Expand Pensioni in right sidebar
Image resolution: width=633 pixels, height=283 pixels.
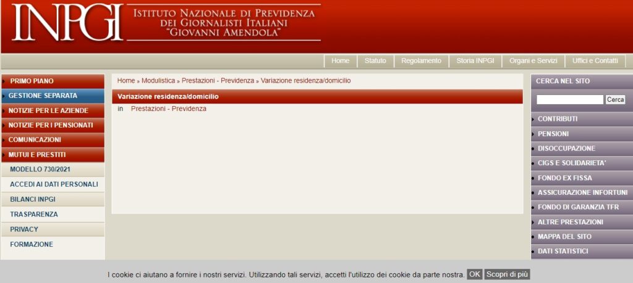(x=553, y=134)
